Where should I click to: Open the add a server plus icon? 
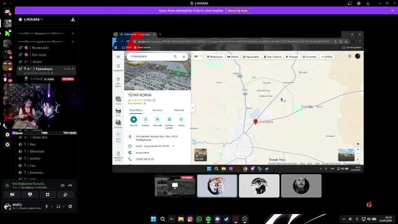(7, 134)
